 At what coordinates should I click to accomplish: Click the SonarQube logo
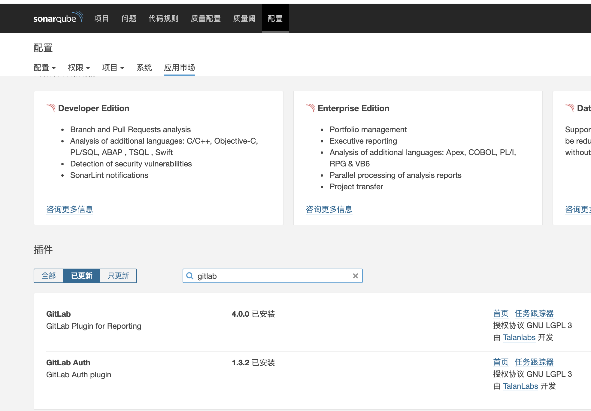tap(58, 18)
